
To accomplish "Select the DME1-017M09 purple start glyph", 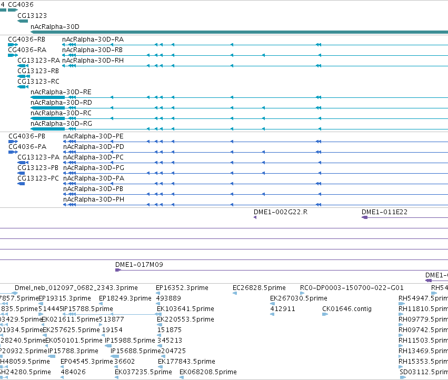I will coord(118,271).
